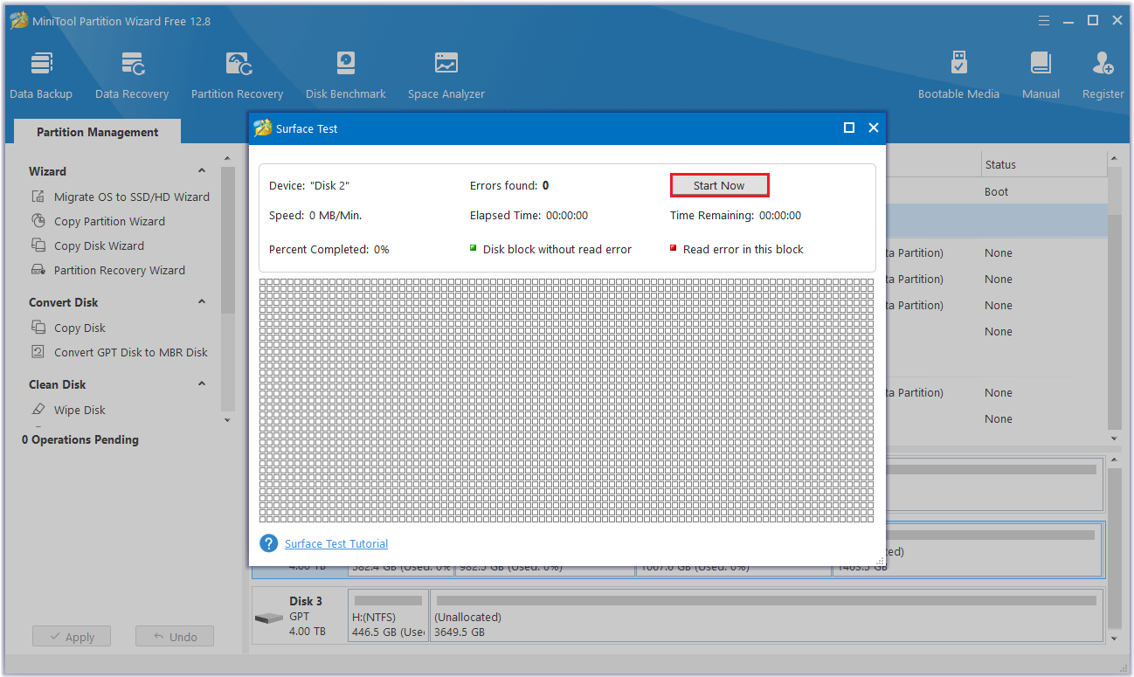
Task: Open the Surface Test Tutorial link
Action: (x=336, y=543)
